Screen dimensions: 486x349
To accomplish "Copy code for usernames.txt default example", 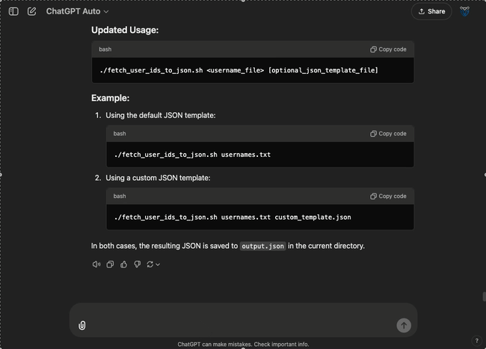I will tap(388, 134).
